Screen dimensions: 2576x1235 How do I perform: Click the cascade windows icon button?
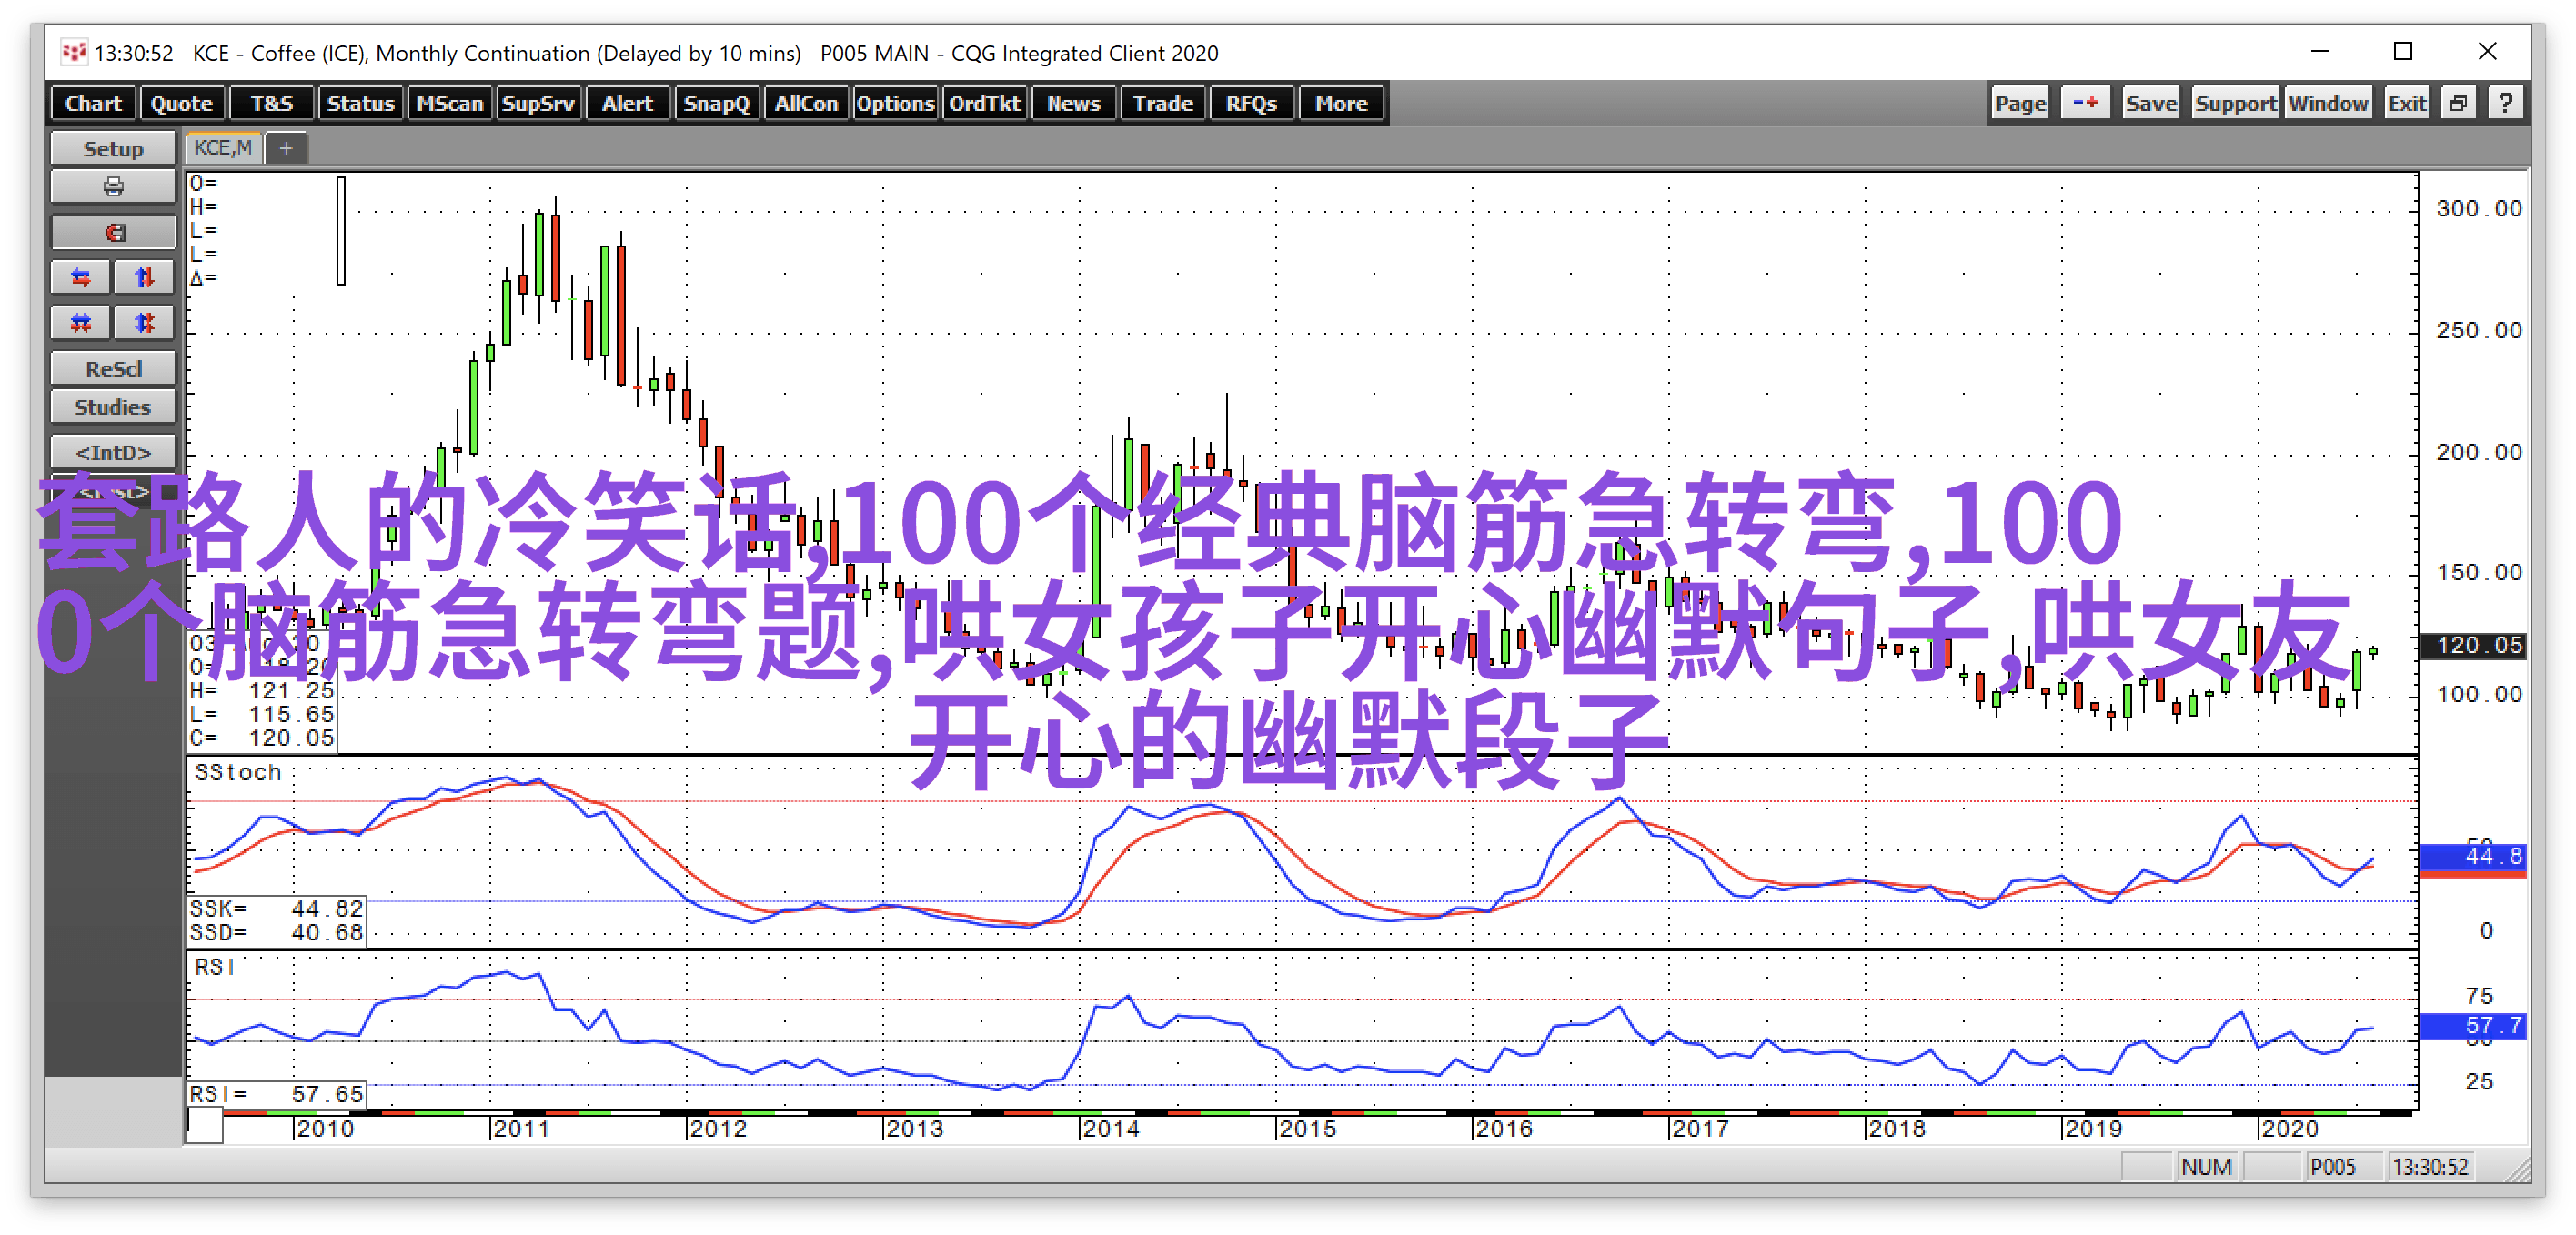coord(2459,103)
